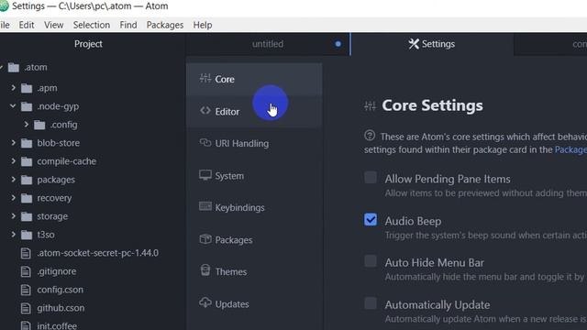Enable Auto Hide Menu Bar checkbox
This screenshot has width=587, height=330.
(371, 261)
